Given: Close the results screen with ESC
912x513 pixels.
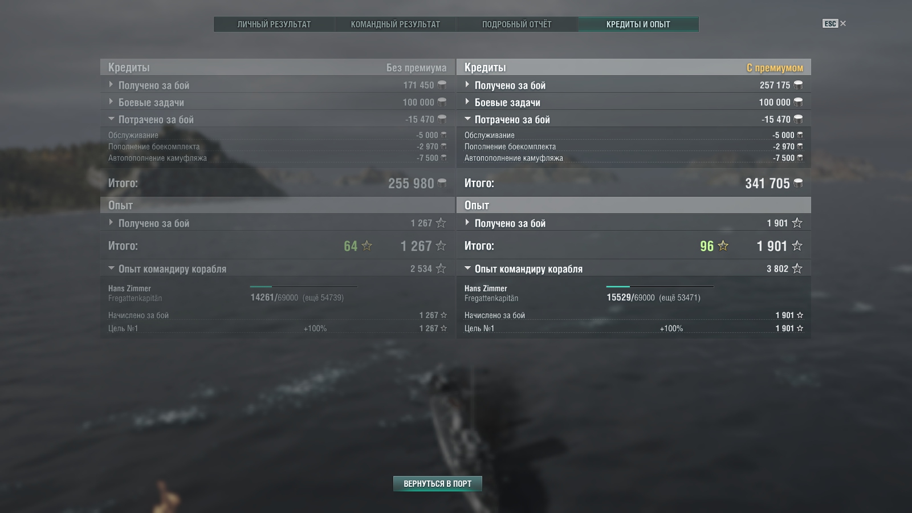Looking at the screenshot, I should coord(834,23).
